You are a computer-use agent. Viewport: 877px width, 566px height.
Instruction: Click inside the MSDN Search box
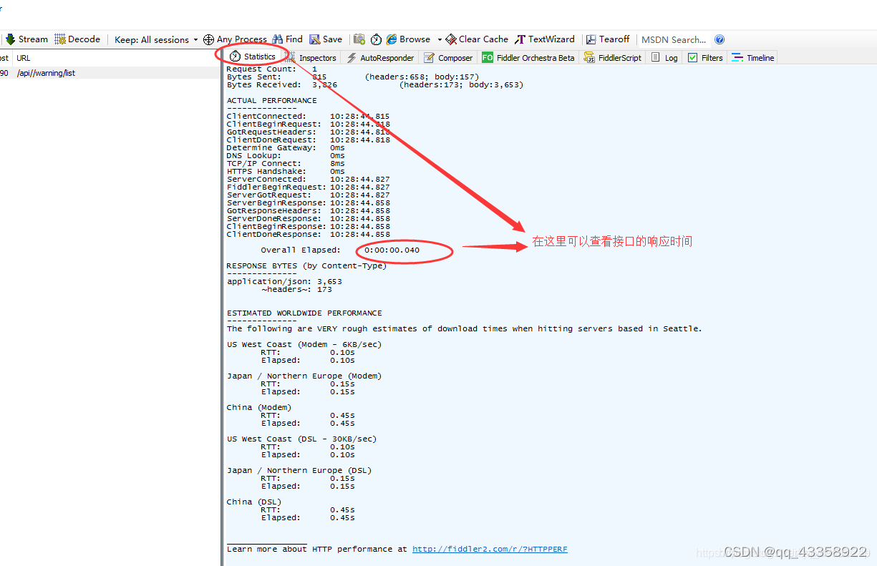[674, 39]
